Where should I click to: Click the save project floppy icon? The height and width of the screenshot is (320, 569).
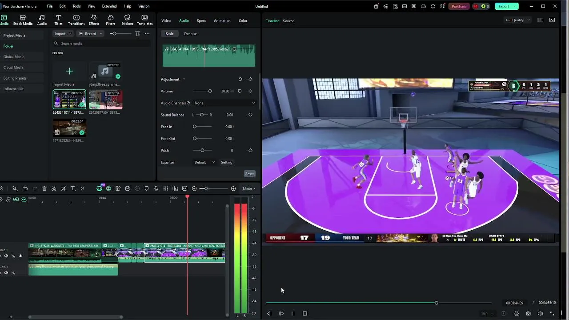tap(414, 6)
